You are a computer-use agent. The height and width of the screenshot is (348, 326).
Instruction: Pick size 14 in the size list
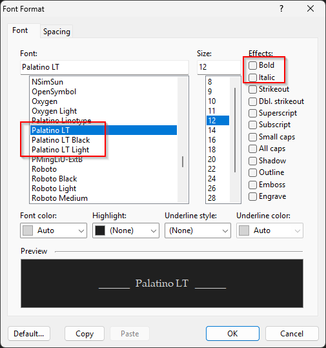pyautogui.click(x=218, y=130)
